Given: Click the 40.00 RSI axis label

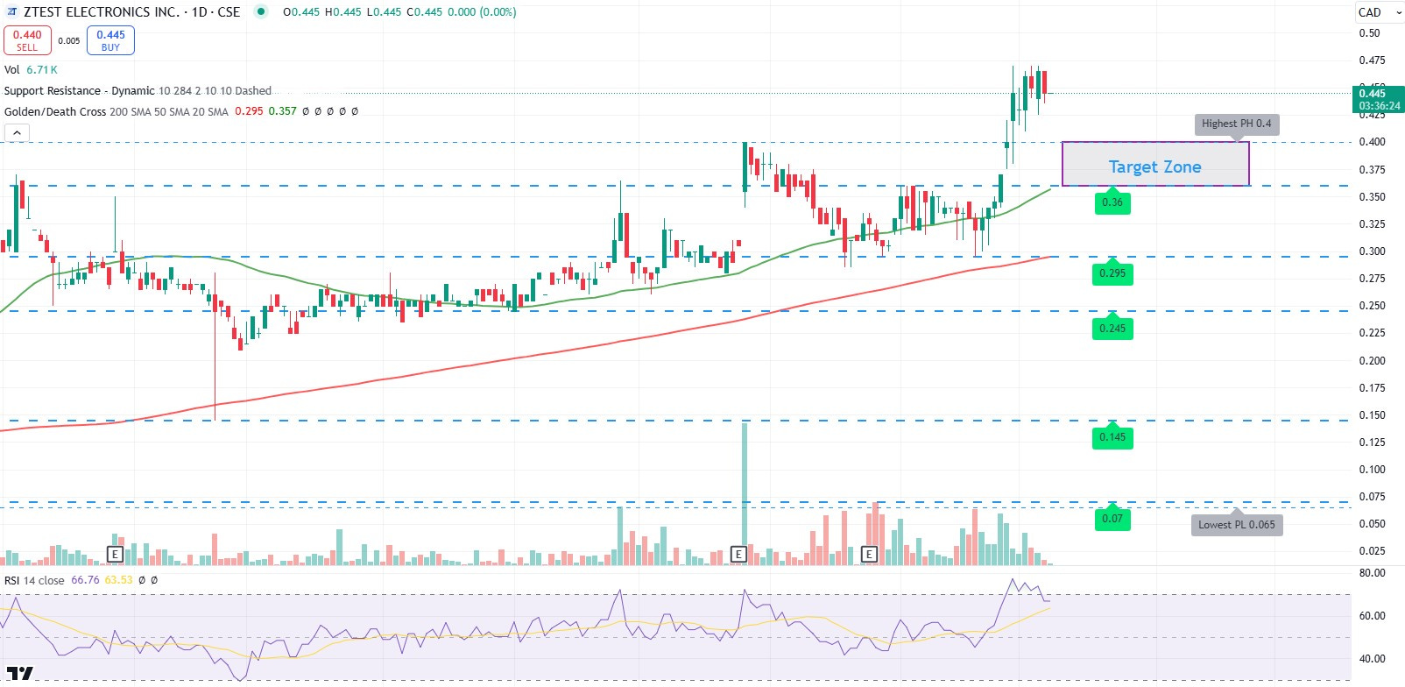Looking at the screenshot, I should coord(1372,659).
